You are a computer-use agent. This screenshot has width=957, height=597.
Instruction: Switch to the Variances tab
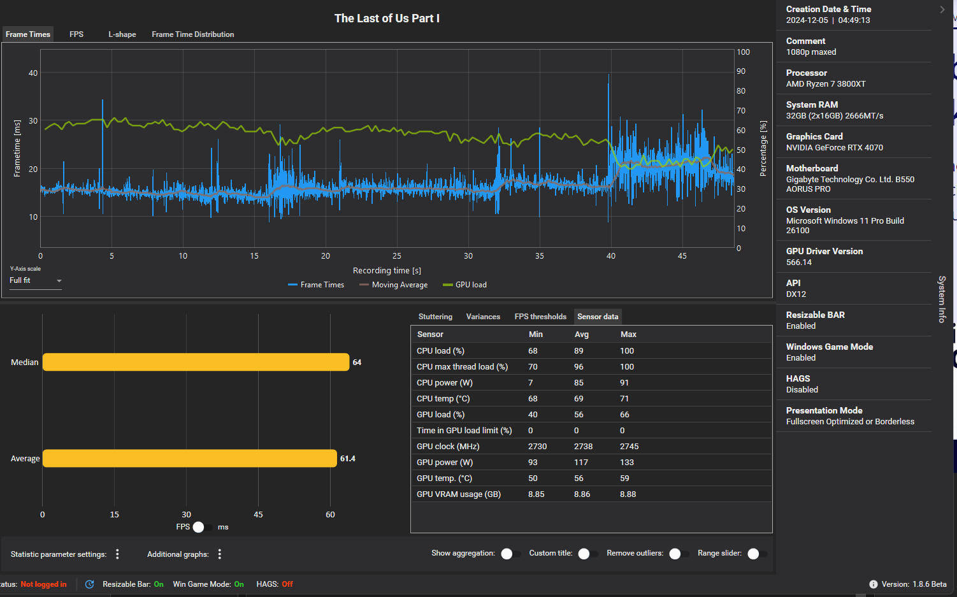(483, 317)
